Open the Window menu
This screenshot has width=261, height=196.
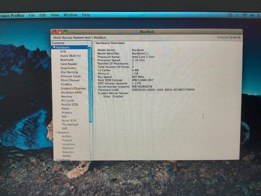tap(70, 15)
